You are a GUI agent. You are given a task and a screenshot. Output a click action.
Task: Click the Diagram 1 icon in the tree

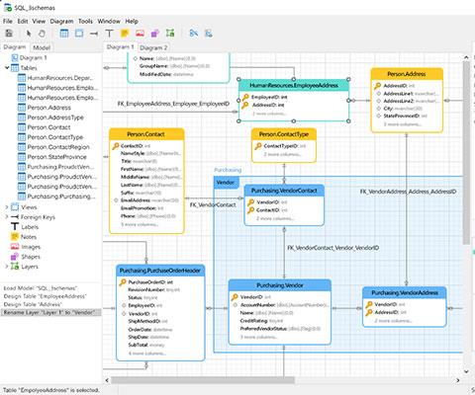tap(15, 58)
